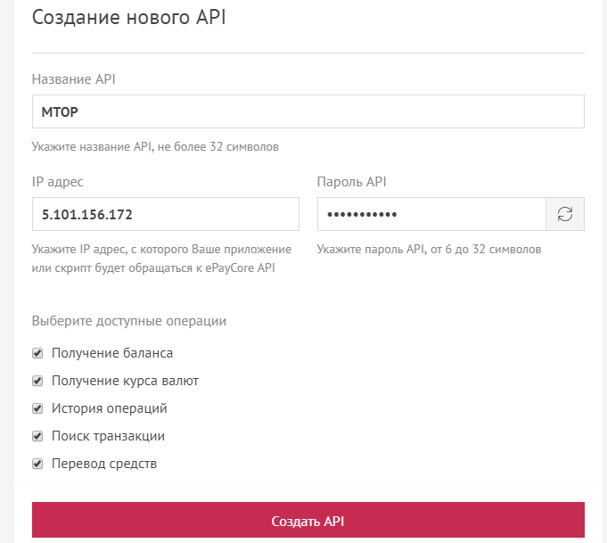Click the 'Пароль API' field label
The height and width of the screenshot is (543, 607).
click(x=351, y=182)
